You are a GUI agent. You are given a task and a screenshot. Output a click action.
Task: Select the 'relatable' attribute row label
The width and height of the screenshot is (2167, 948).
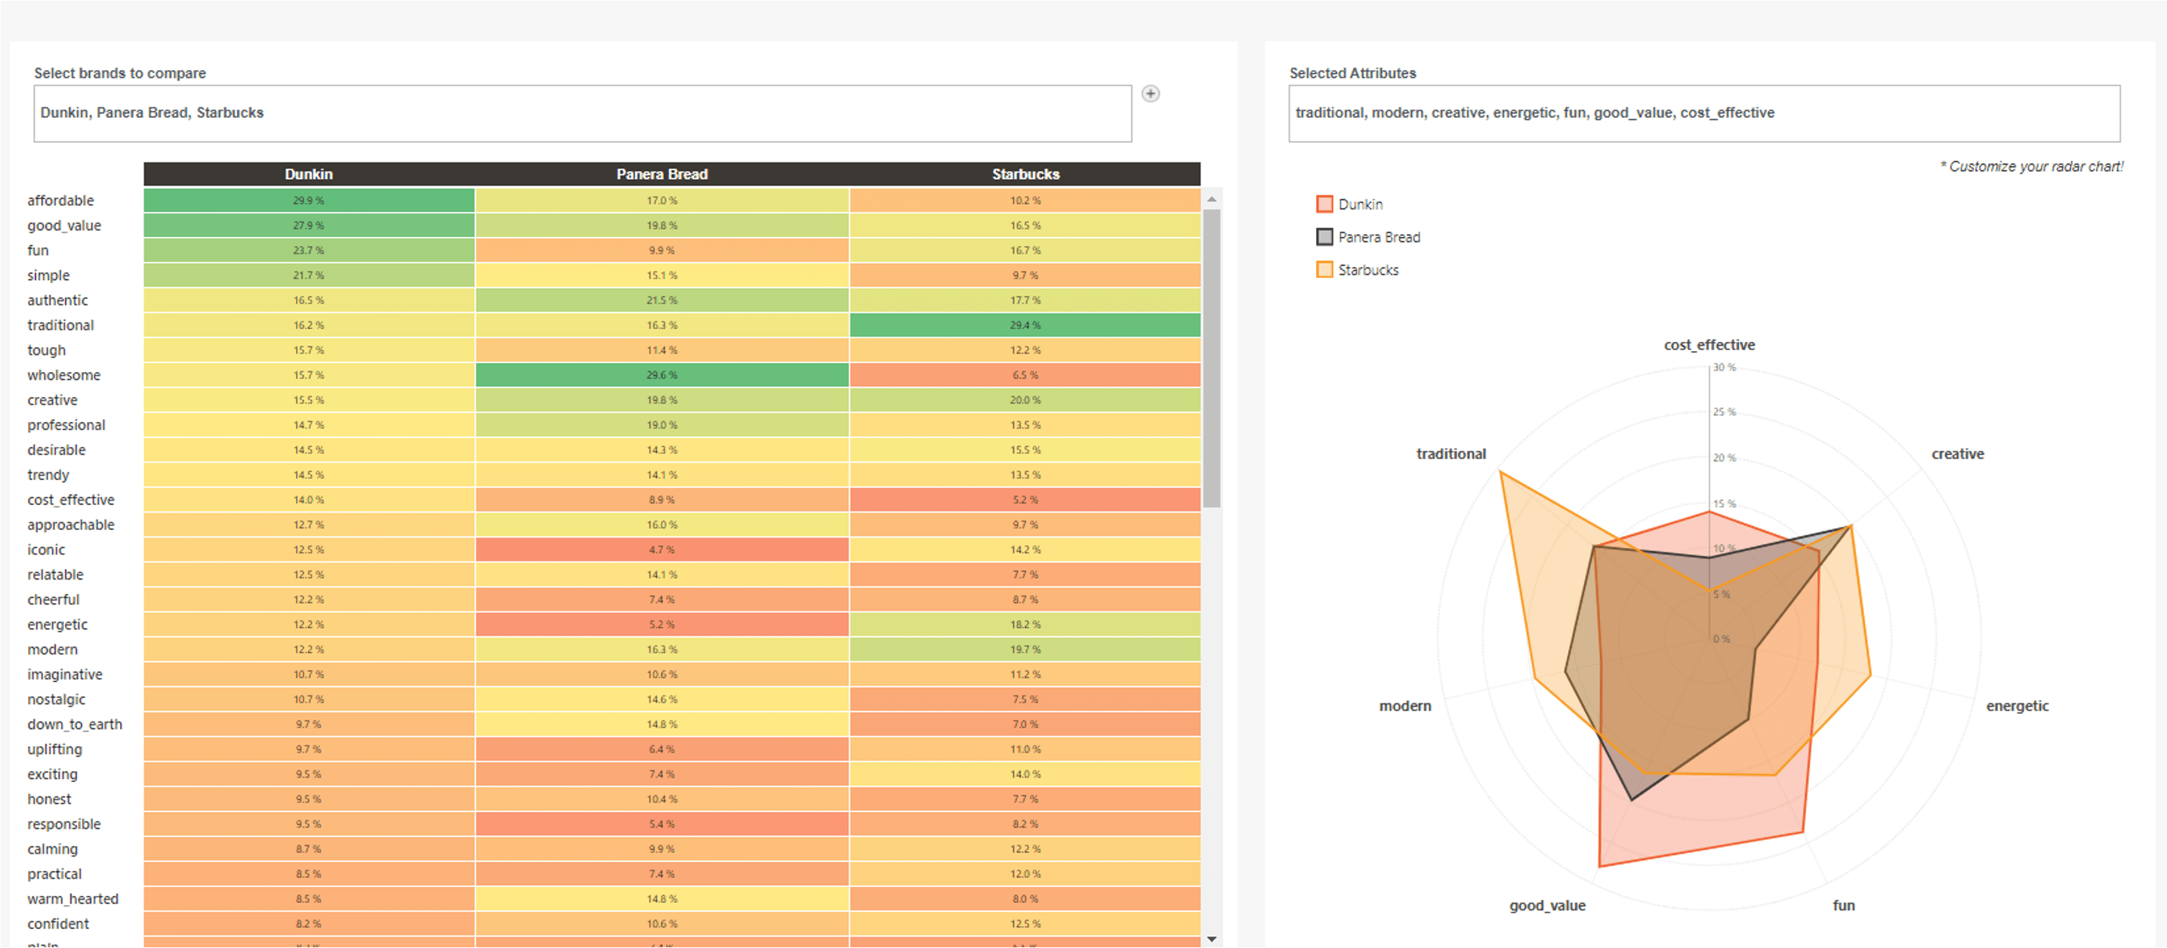click(56, 574)
